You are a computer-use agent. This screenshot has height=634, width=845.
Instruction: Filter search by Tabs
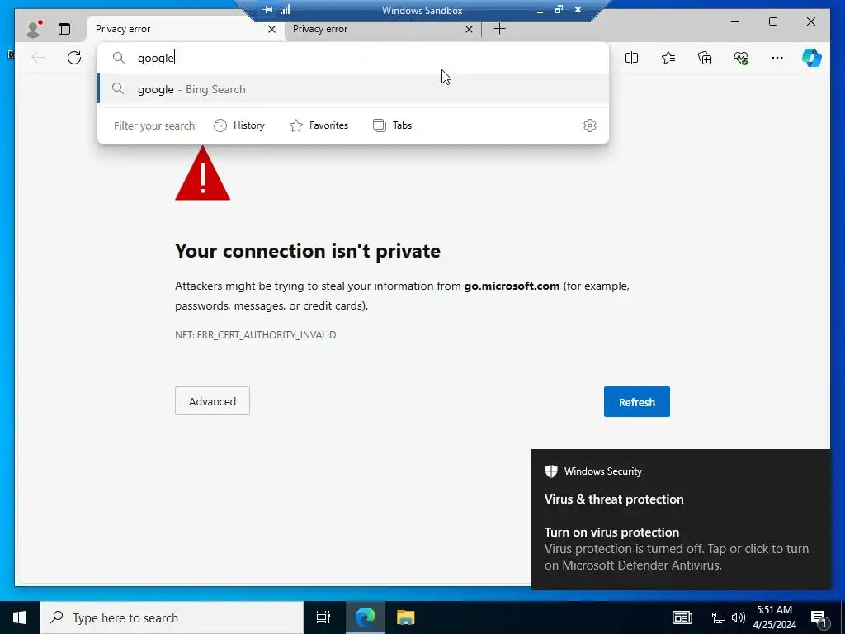392,125
